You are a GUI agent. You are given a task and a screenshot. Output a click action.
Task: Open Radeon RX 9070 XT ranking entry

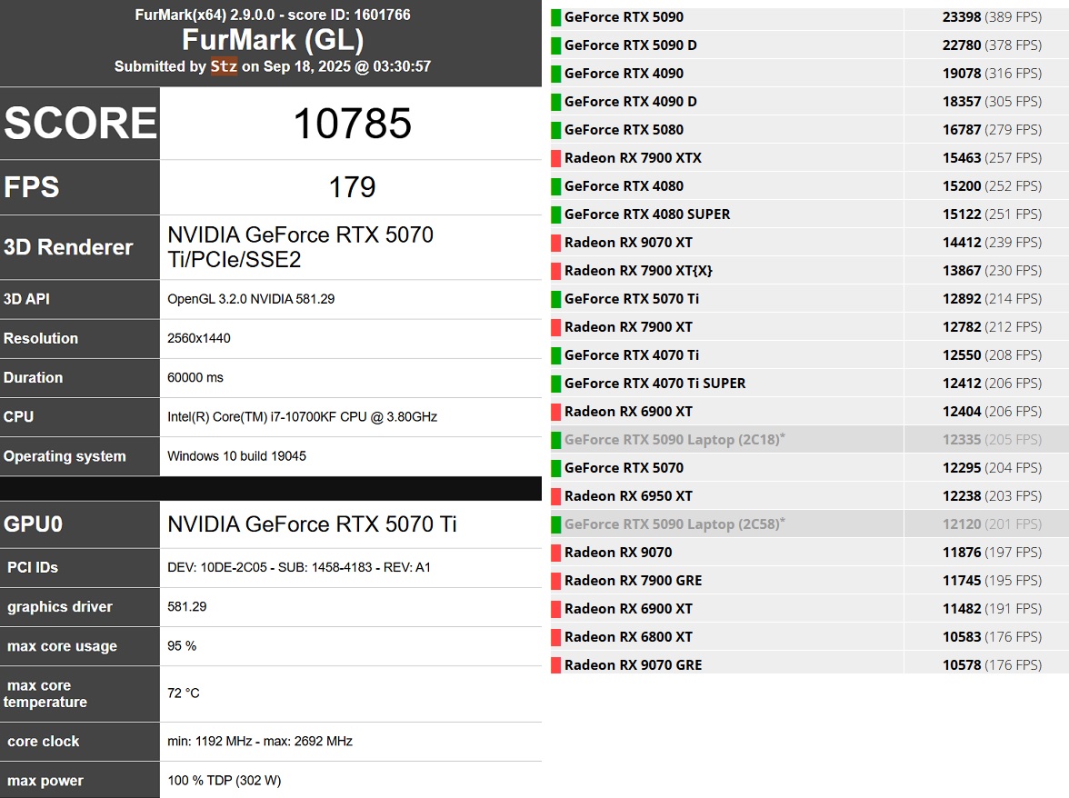629,243
